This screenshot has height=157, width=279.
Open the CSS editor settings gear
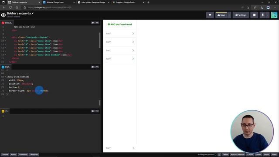[x=93, y=67]
